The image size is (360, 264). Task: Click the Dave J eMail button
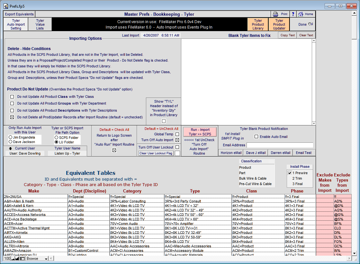tap(256, 153)
